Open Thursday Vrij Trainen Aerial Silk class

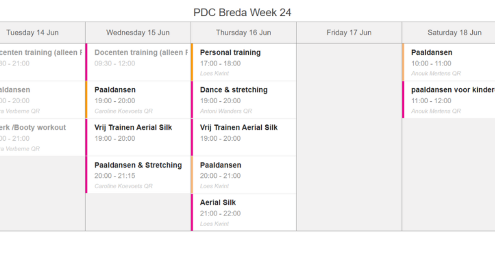pyautogui.click(x=244, y=137)
